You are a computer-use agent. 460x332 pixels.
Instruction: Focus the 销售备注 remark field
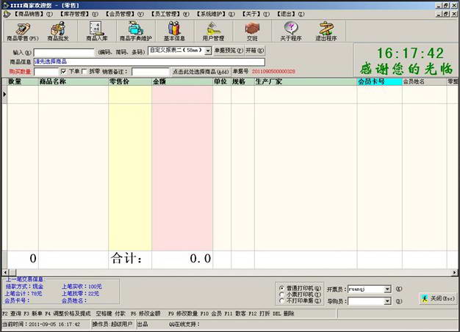(151, 72)
